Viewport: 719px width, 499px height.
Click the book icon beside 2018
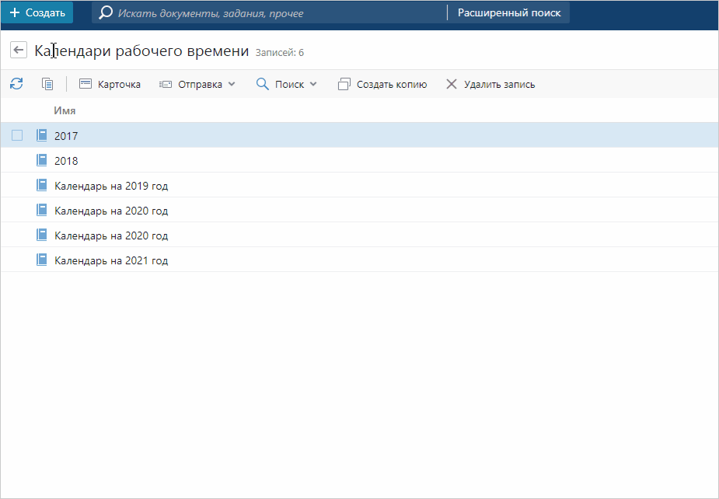tap(42, 161)
